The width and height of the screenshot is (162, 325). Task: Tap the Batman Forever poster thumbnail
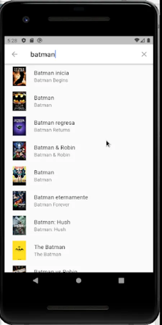(x=19, y=201)
